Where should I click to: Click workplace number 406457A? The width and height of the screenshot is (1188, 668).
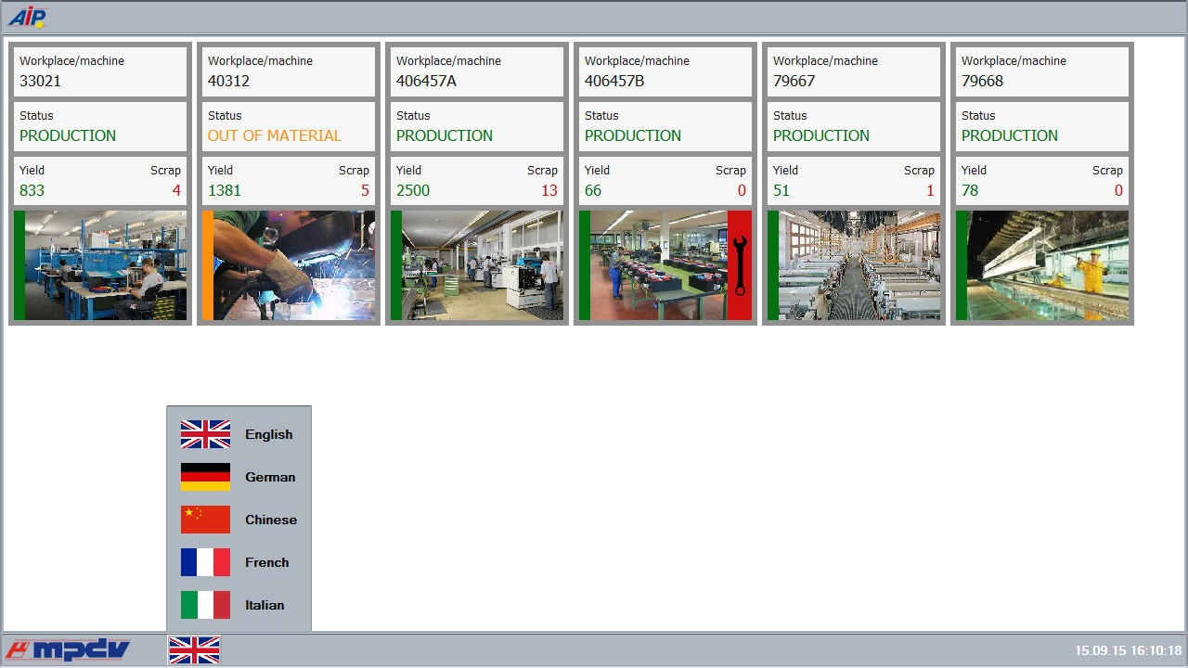[426, 81]
